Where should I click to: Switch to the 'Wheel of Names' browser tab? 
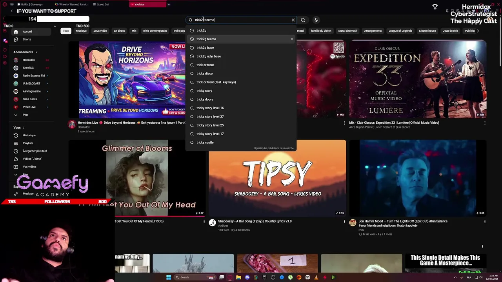click(72, 4)
